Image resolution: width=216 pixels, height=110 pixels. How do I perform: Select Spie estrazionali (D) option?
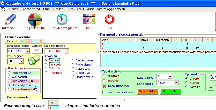[9, 89]
